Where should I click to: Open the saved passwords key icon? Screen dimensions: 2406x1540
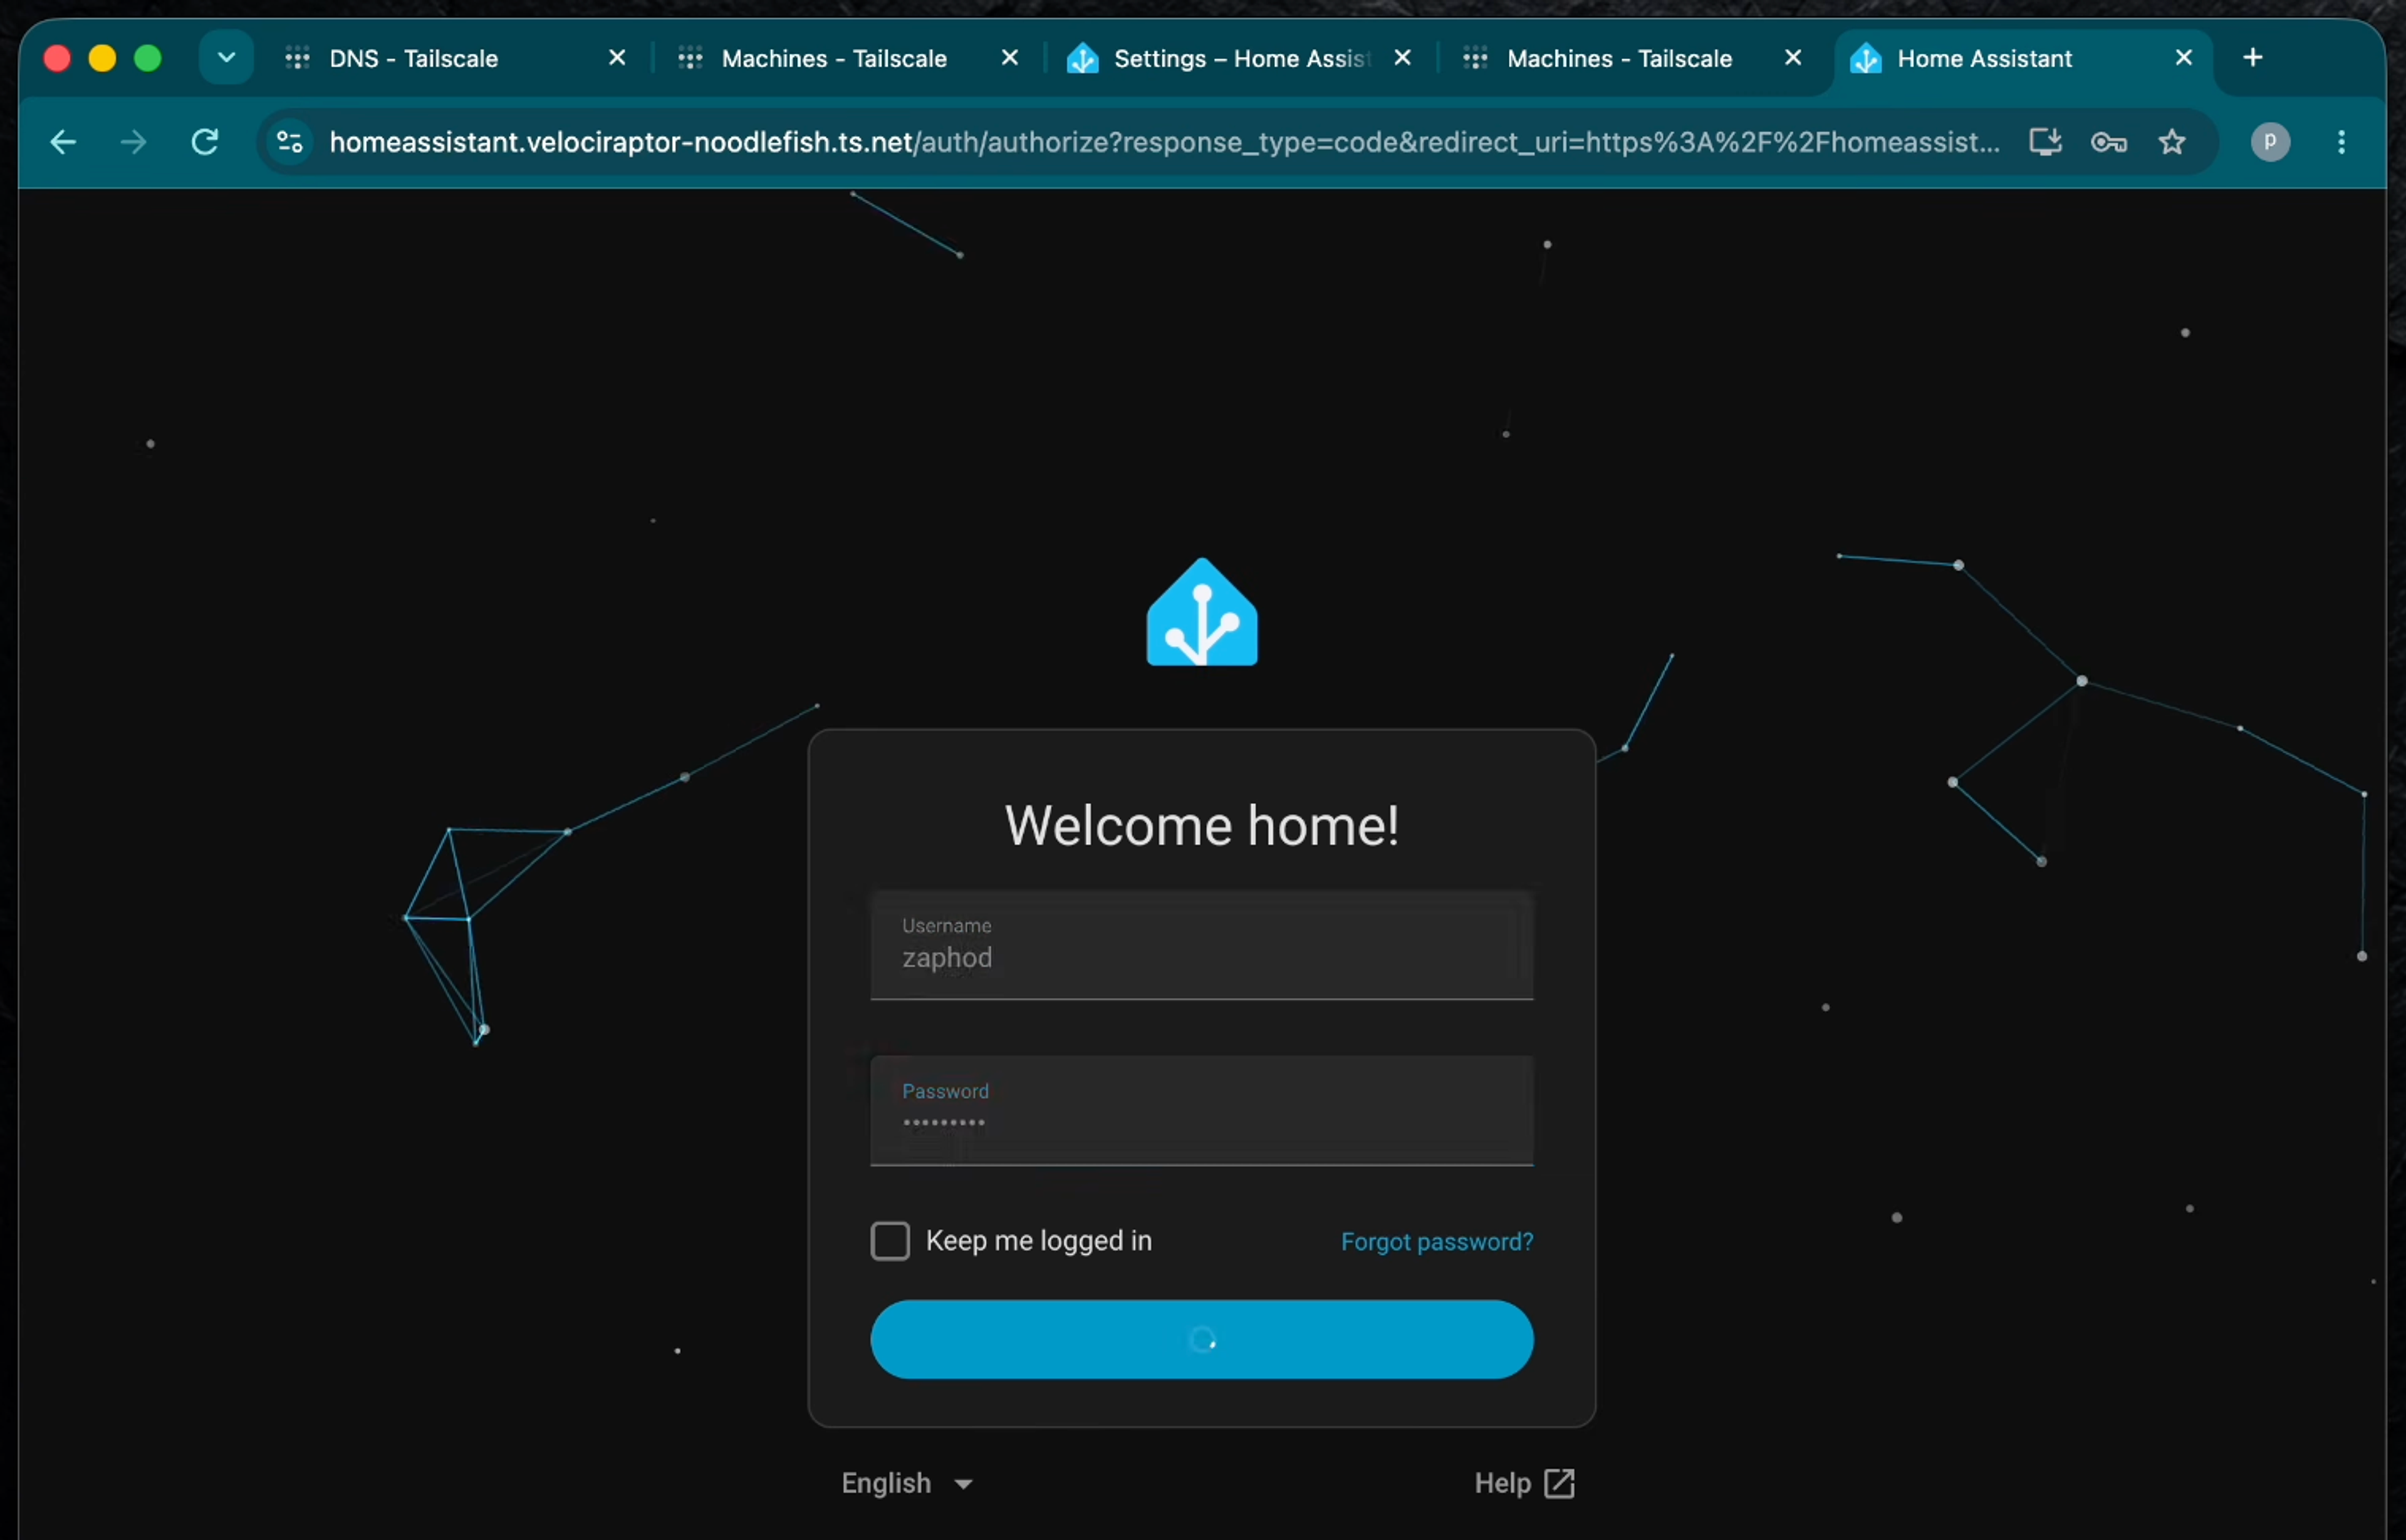pyautogui.click(x=2109, y=142)
